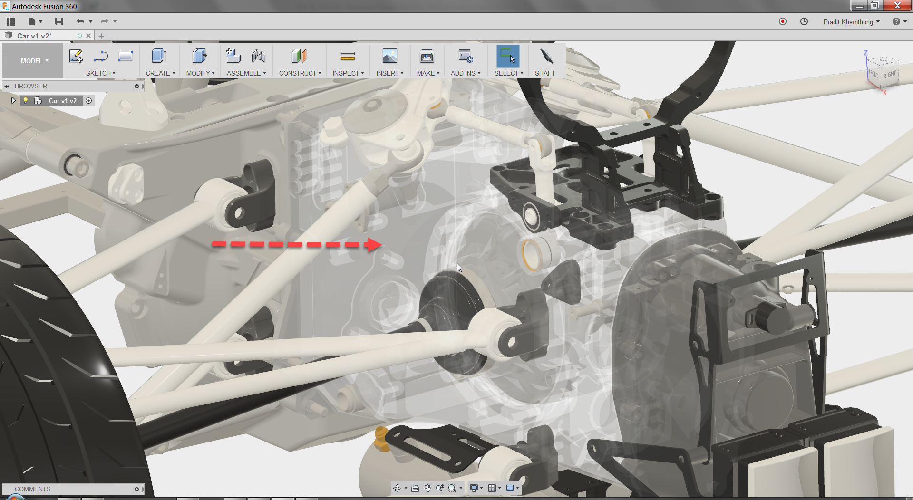Screen dimensions: 913x500
Task: Click the Measure tool under Inspect
Action: (349, 56)
